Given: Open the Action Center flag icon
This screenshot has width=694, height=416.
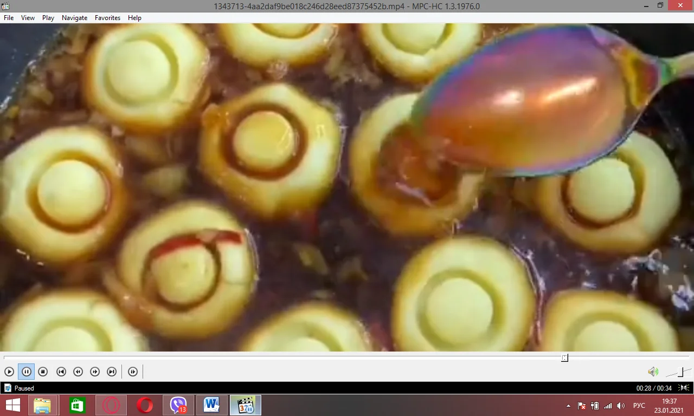Looking at the screenshot, I should [x=581, y=406].
